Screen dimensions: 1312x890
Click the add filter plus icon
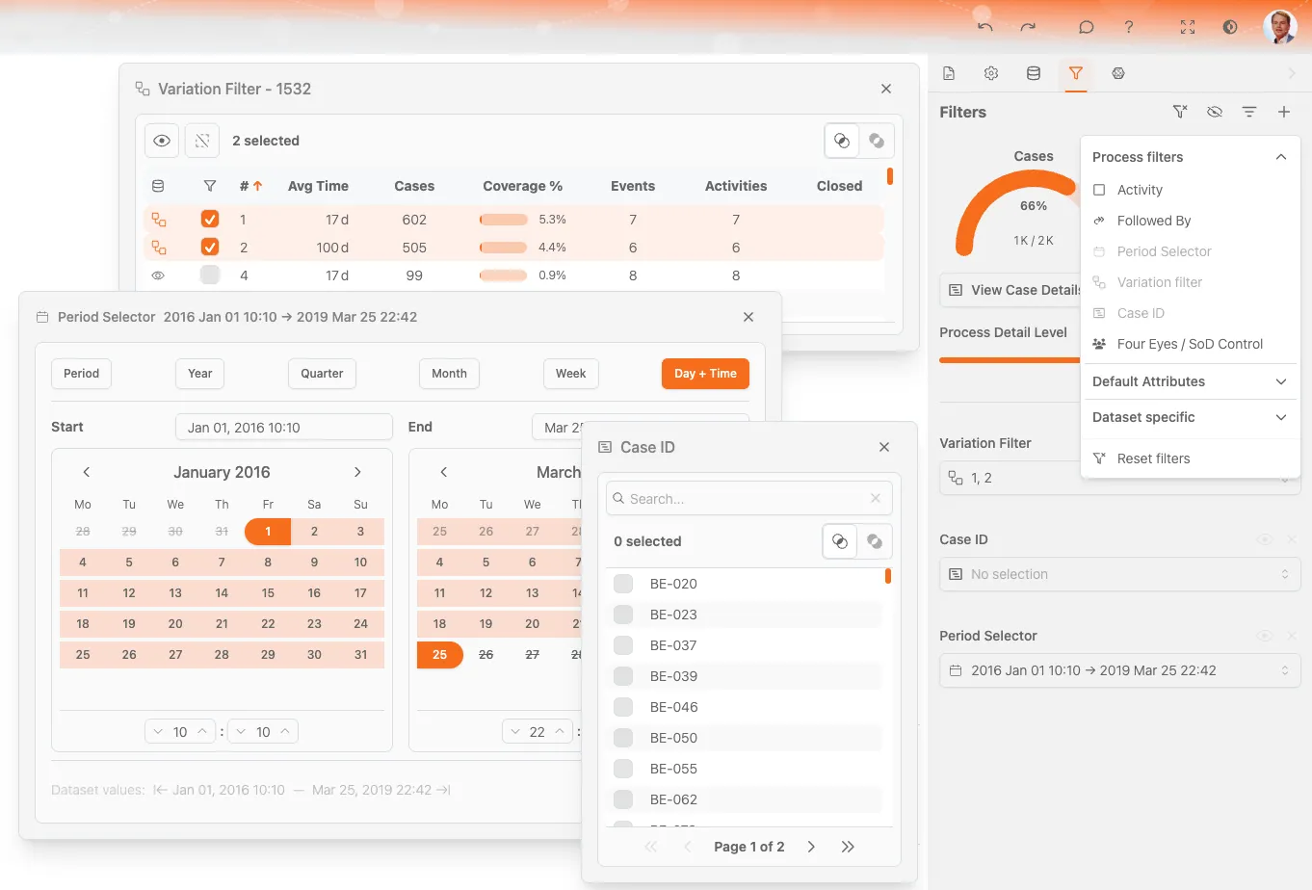pos(1283,112)
